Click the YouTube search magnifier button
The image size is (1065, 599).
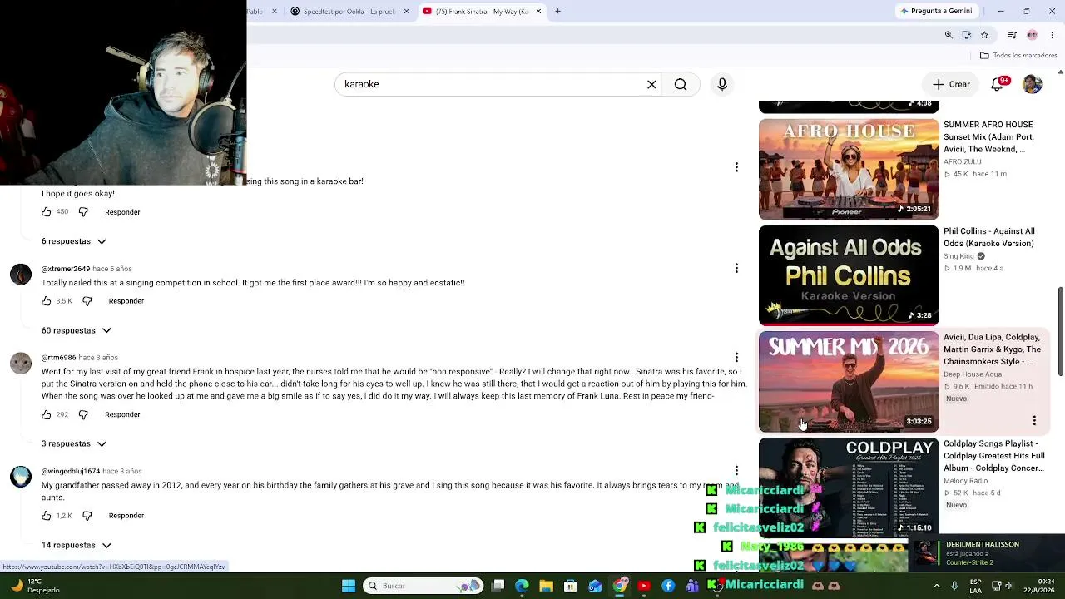pos(681,84)
